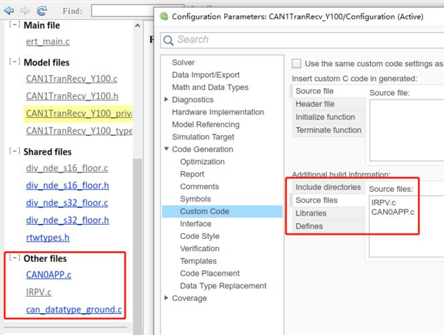Select Code Generation category

click(x=202, y=149)
